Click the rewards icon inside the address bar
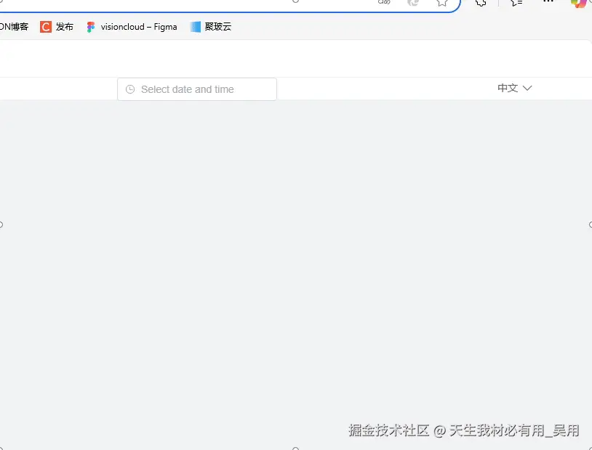This screenshot has height=450, width=592. coord(413,3)
